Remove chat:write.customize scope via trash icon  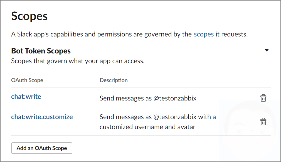pyautogui.click(x=263, y=121)
